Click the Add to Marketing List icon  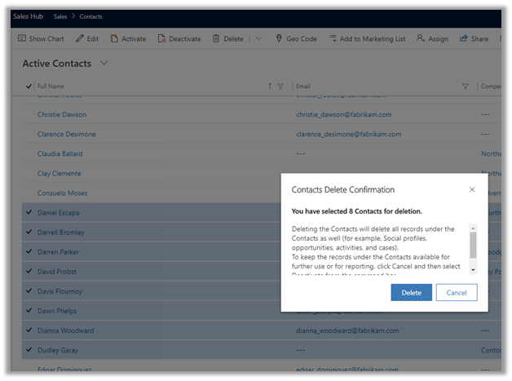[x=333, y=38]
